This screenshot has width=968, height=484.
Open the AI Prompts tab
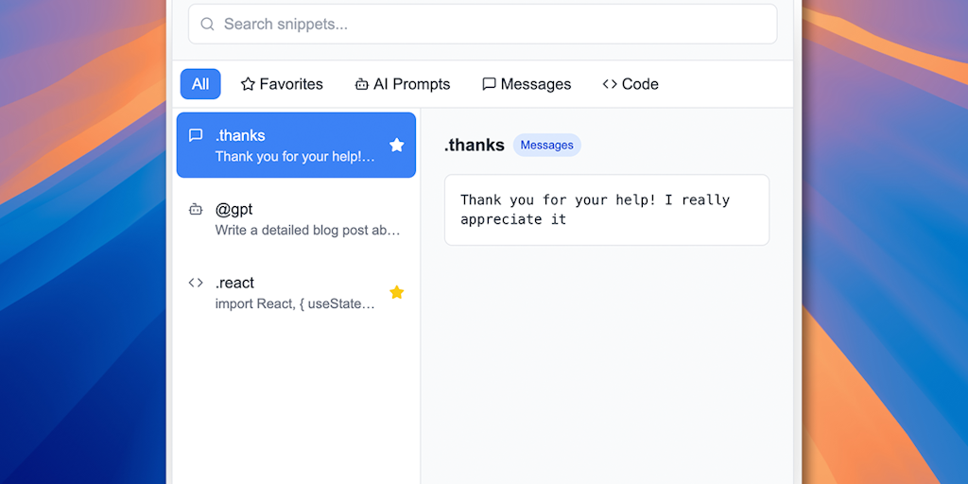tap(402, 84)
